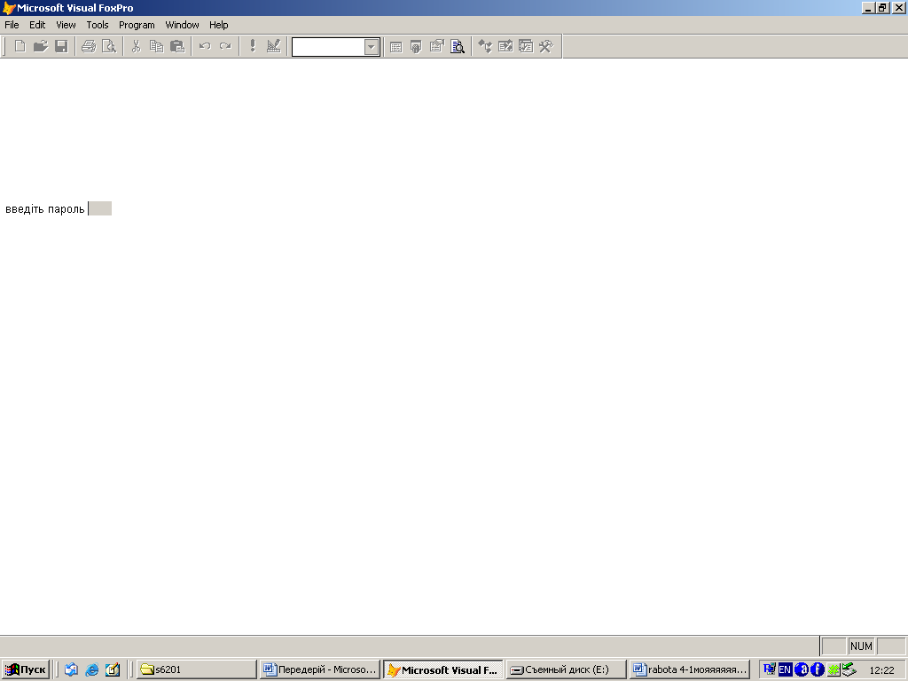Image resolution: width=908 pixels, height=681 pixels.
Task: Open a file using the Open folder icon
Action: click(41, 46)
